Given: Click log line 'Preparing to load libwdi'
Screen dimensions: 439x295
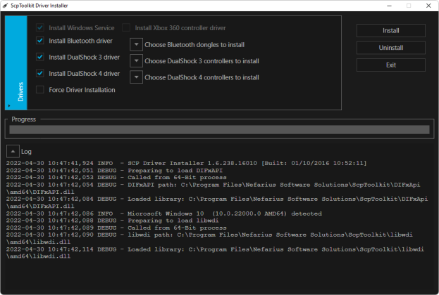Looking at the screenshot, I should [x=112, y=221].
